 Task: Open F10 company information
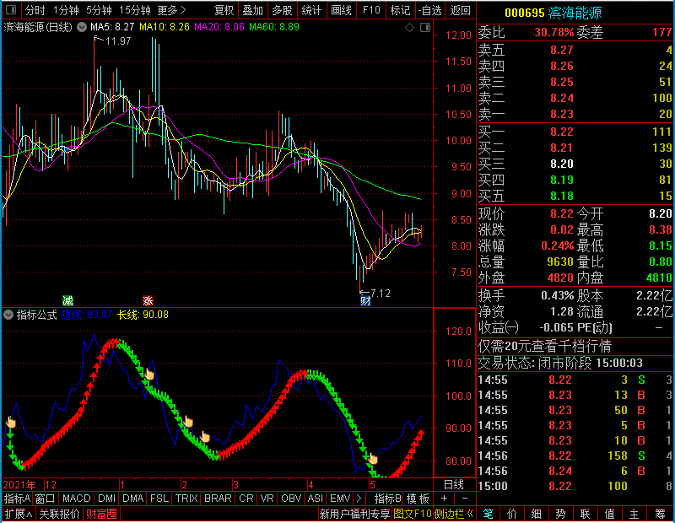coord(371,10)
